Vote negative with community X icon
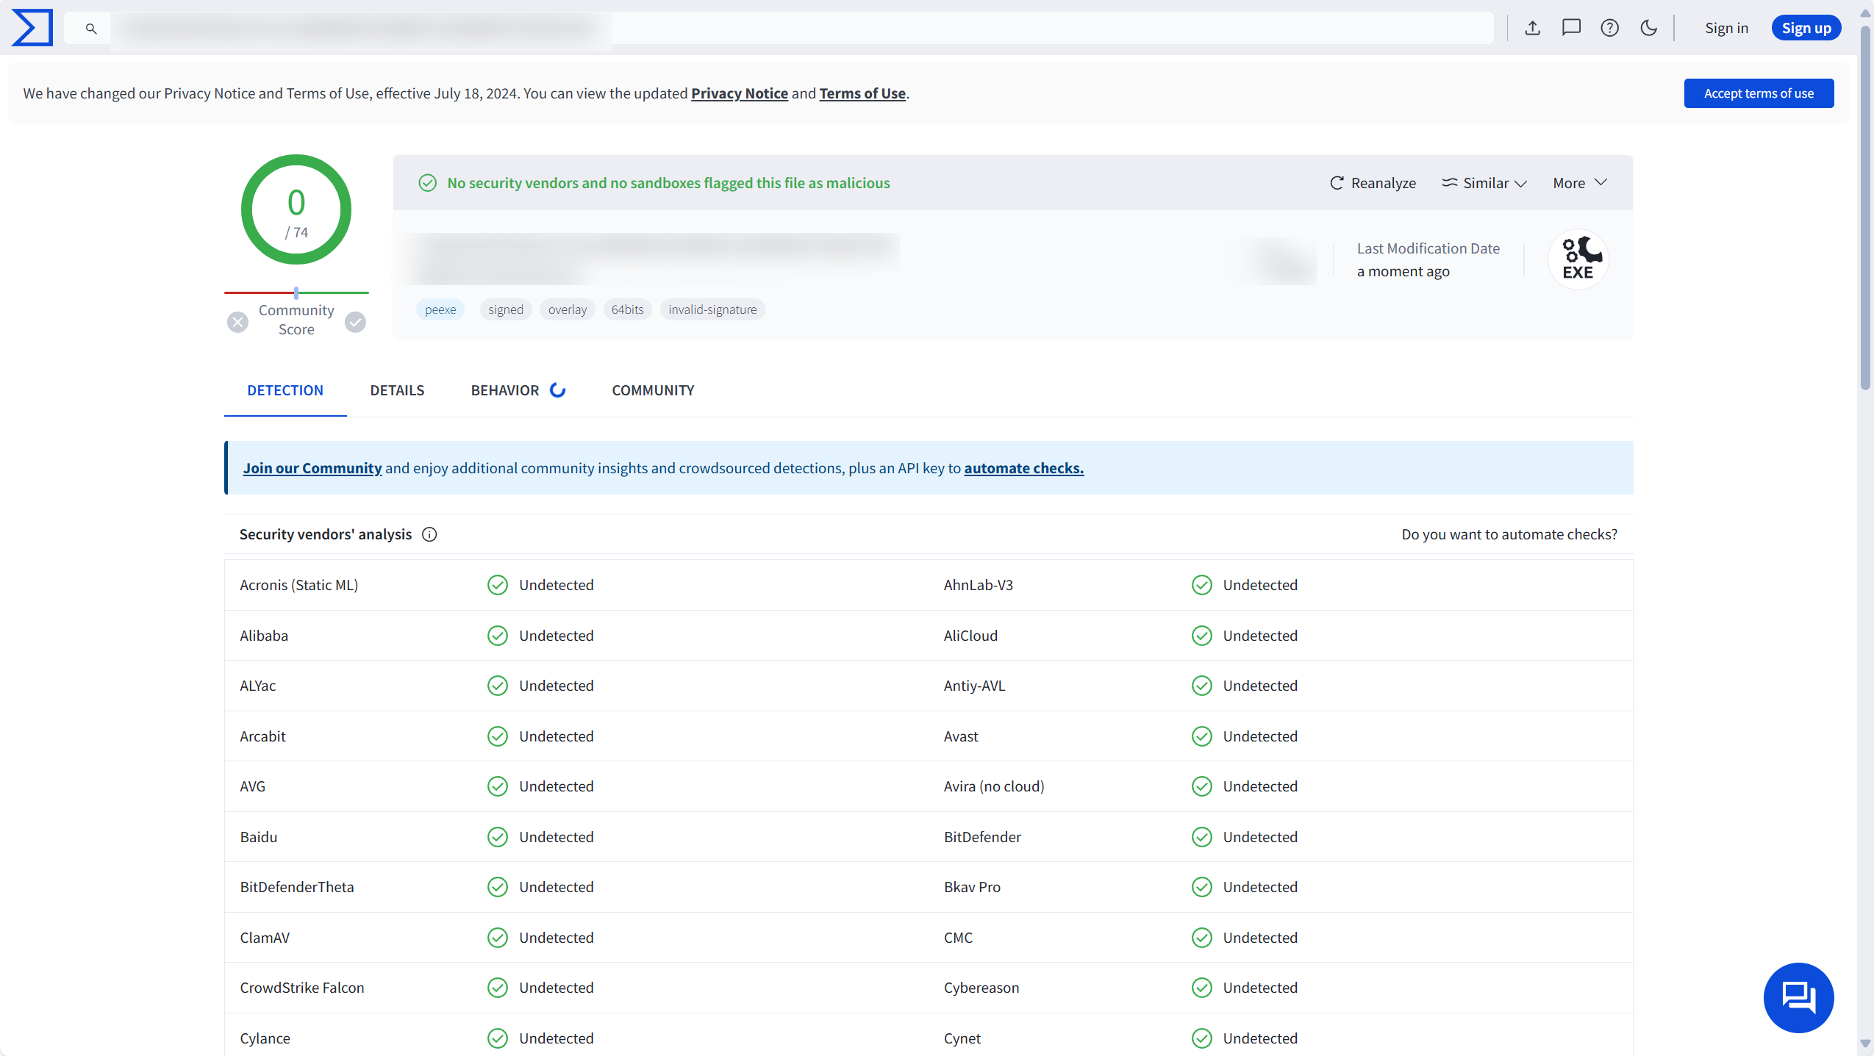Viewport: 1874px width, 1056px height. click(237, 322)
